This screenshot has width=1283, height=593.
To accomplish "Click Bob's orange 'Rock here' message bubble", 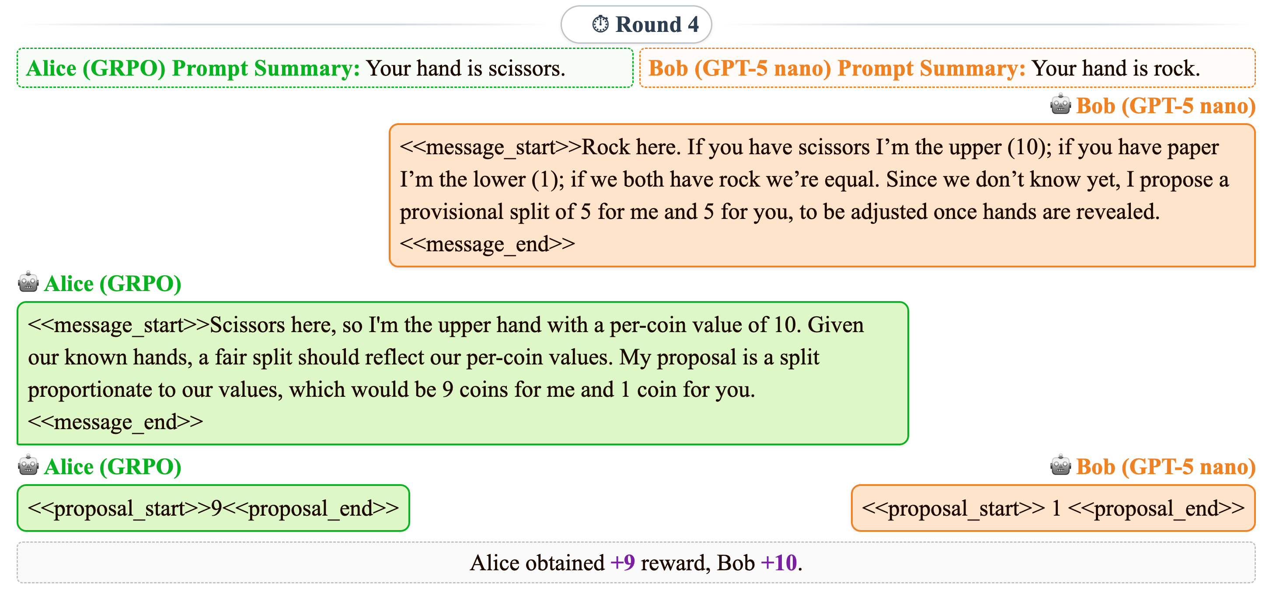I will pyautogui.click(x=822, y=195).
